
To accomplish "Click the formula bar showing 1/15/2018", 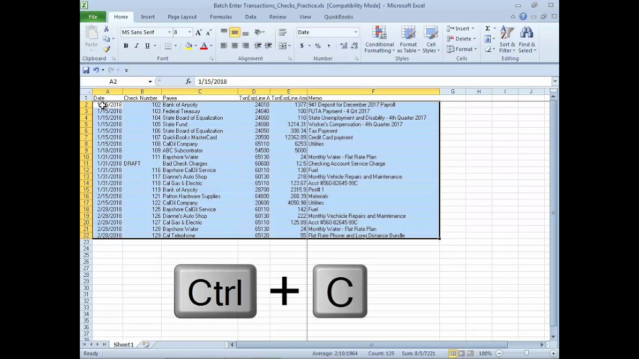I will [373, 81].
